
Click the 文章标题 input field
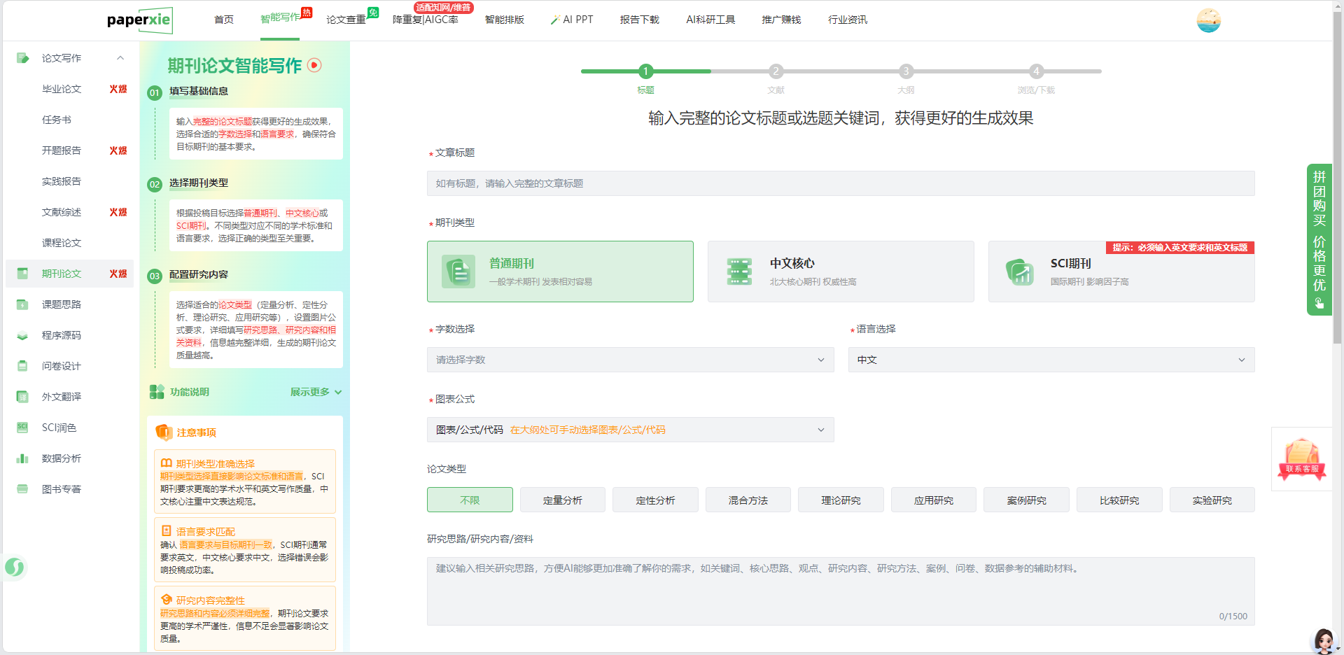(x=840, y=183)
